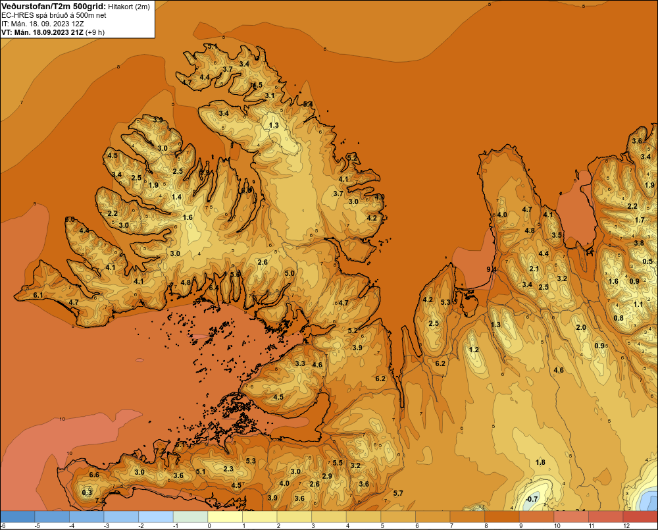Click the temperature value "6.6" on the map
This screenshot has width=658, height=530.
coord(94,475)
